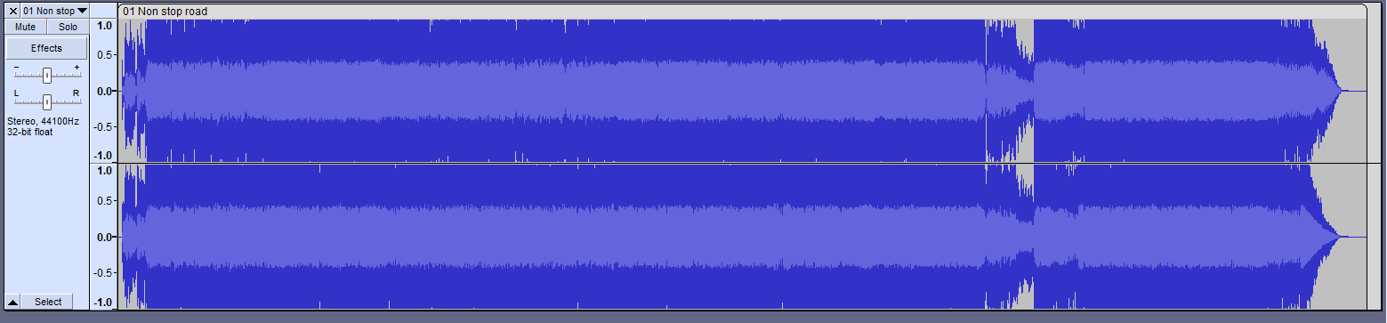Viewport: 1387px width, 323px height.
Task: Click the 'Stereo, 44100Hz' track info text
Action: (x=43, y=121)
